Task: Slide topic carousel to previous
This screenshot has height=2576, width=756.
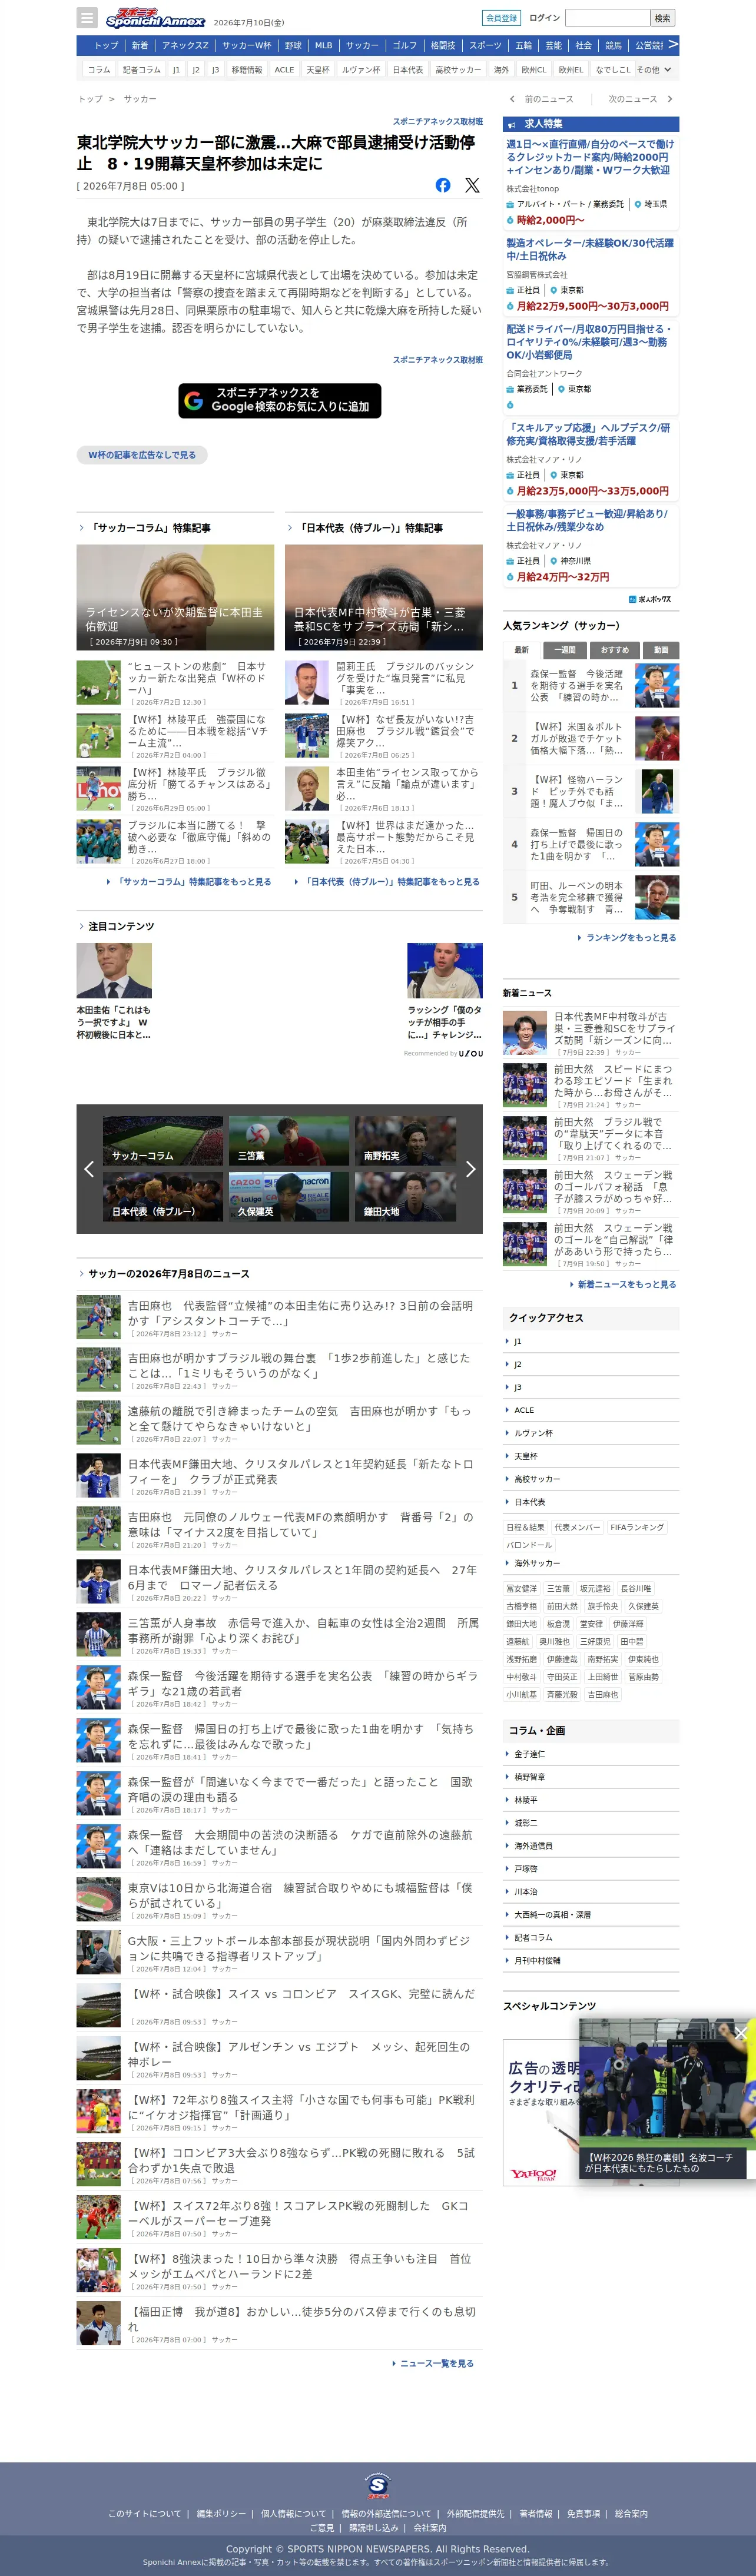Action: [89, 1168]
